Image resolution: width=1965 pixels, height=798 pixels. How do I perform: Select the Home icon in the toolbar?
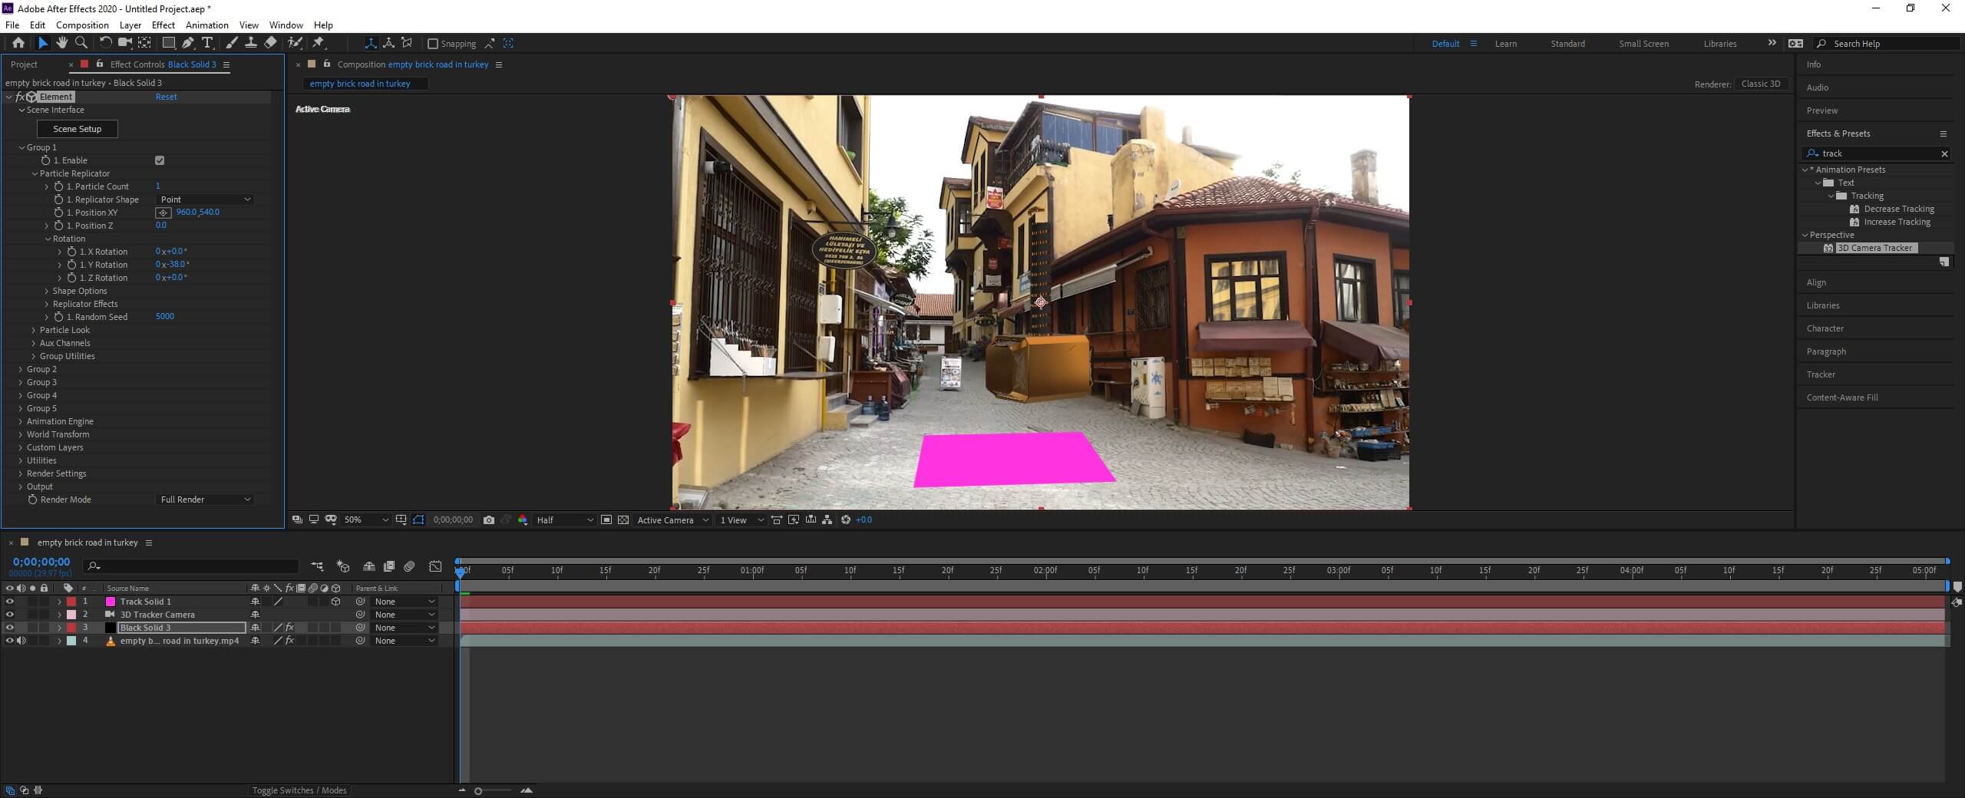[18, 43]
